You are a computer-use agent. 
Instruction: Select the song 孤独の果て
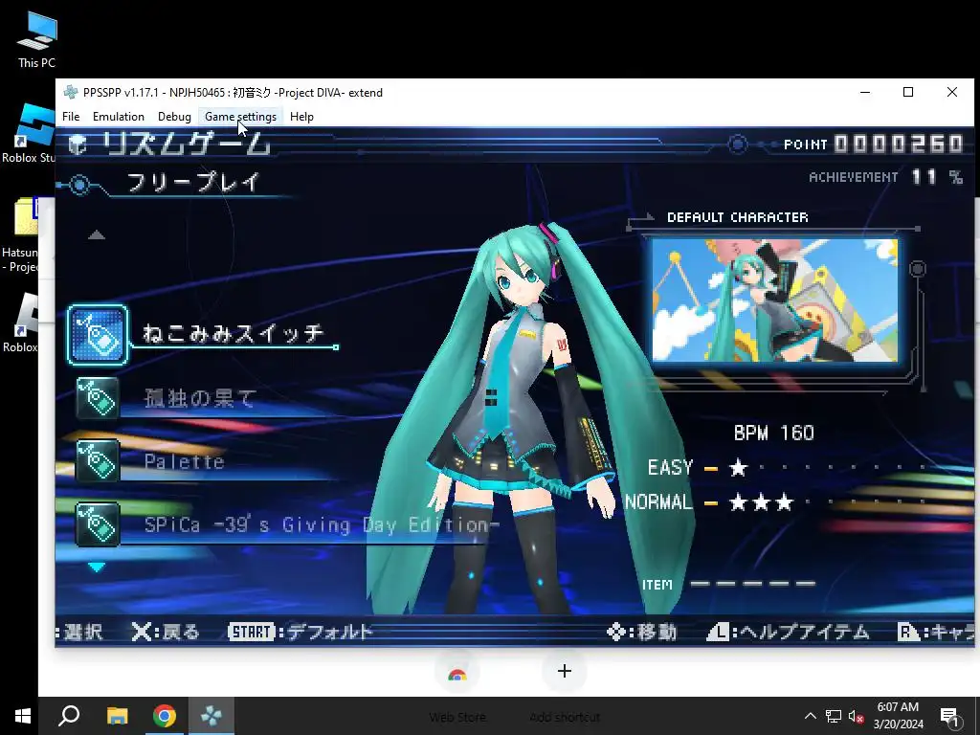[x=201, y=398]
